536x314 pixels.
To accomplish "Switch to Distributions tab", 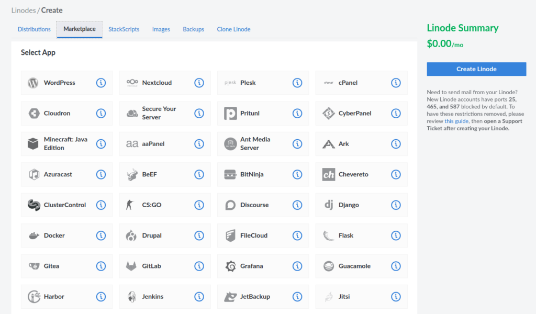I will [34, 29].
